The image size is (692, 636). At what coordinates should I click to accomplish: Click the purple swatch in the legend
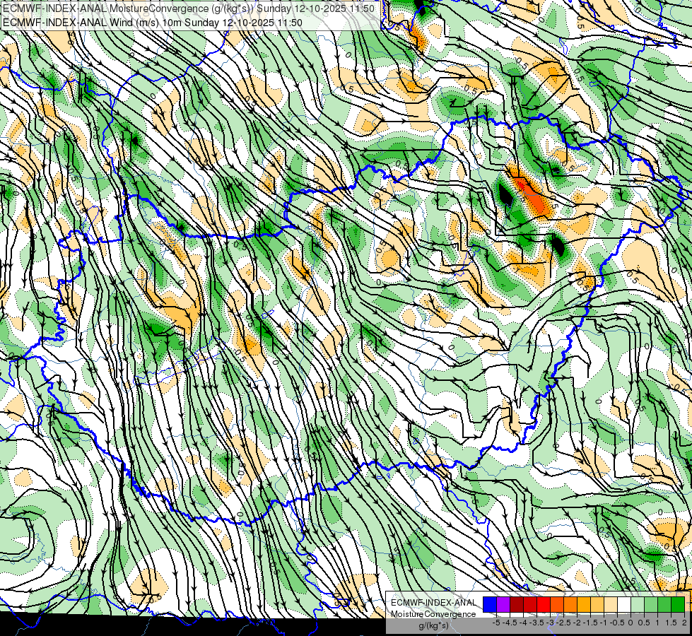[x=503, y=605]
